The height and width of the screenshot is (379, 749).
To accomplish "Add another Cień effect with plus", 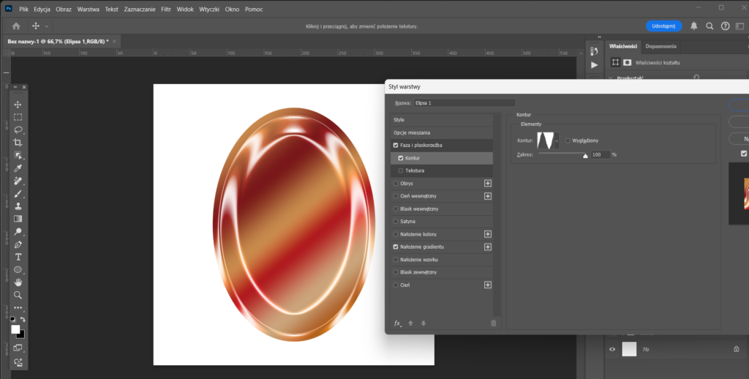I will point(488,285).
